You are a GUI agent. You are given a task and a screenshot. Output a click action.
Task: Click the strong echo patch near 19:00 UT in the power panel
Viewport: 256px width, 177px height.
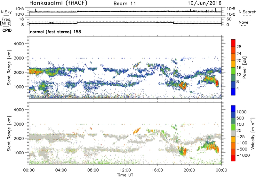183,85
